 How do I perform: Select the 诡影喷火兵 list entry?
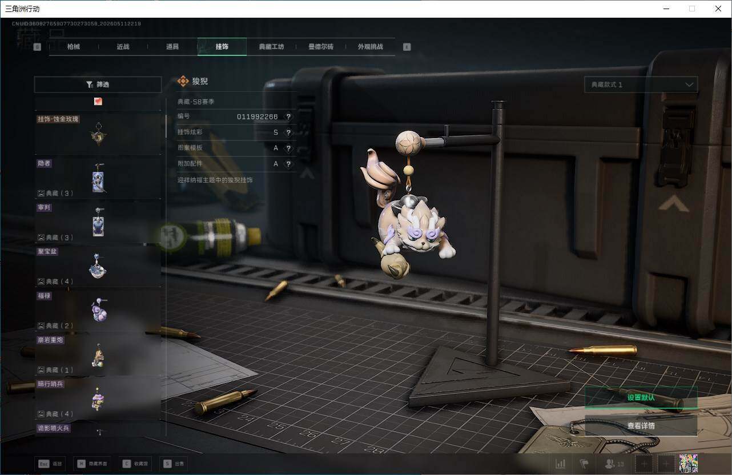click(x=98, y=429)
